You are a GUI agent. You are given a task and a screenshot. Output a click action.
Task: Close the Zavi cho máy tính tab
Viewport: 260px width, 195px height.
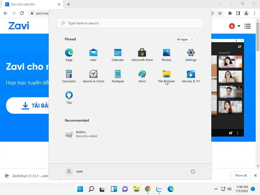tap(59, 4)
